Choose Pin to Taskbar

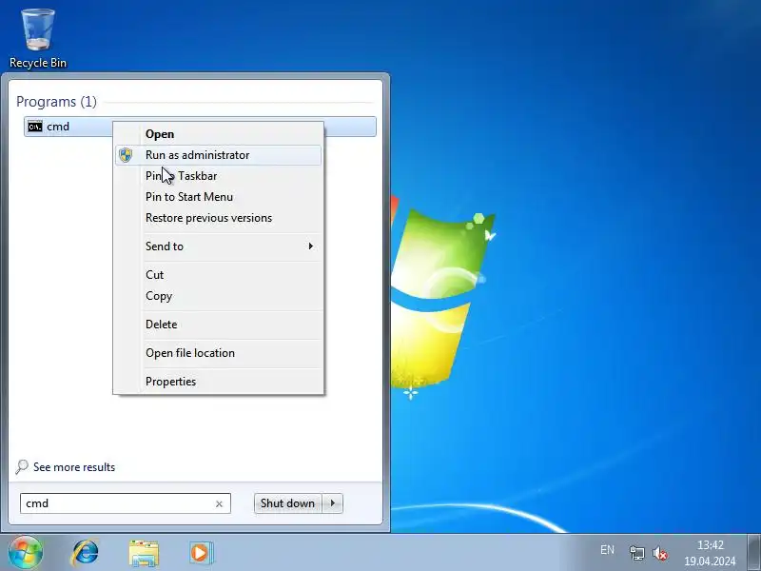coord(219,176)
